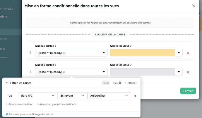Click the drag handle of the second rule
This screenshot has width=202, height=118.
(x=30, y=72)
